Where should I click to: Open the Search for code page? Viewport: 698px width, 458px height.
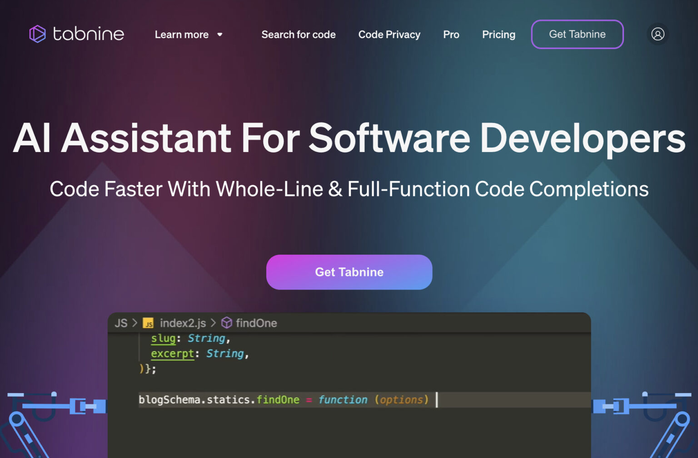(299, 34)
